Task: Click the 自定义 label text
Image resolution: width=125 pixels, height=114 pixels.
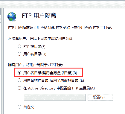Action: pyautogui.click(x=29, y=107)
